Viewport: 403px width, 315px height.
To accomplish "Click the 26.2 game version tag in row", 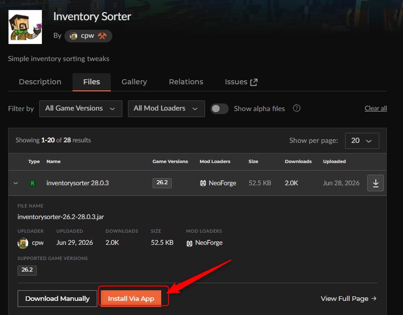I will tap(162, 183).
